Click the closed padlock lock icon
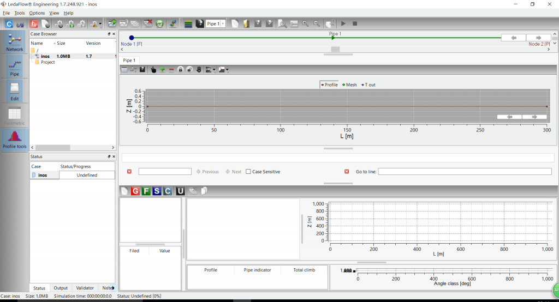This screenshot has width=559, height=302. pos(180,70)
